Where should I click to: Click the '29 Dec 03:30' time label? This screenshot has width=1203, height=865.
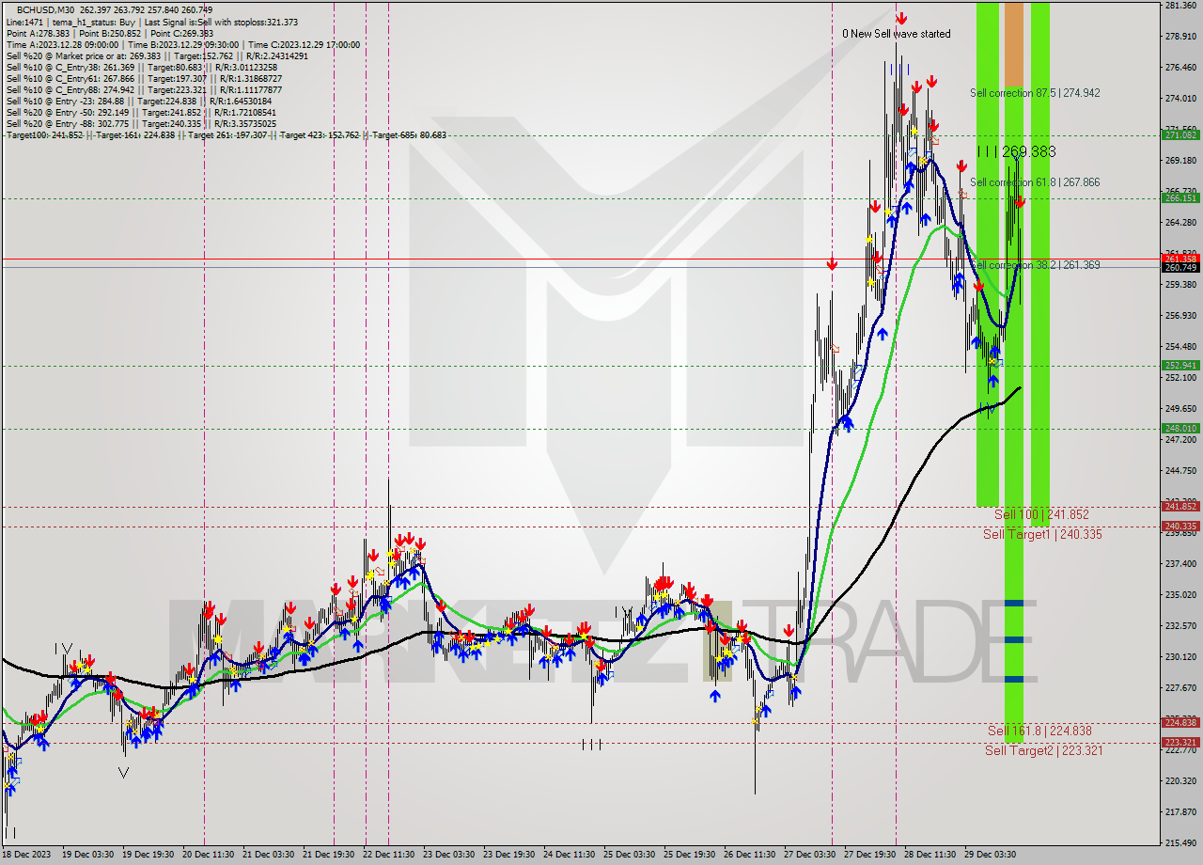pos(990,855)
